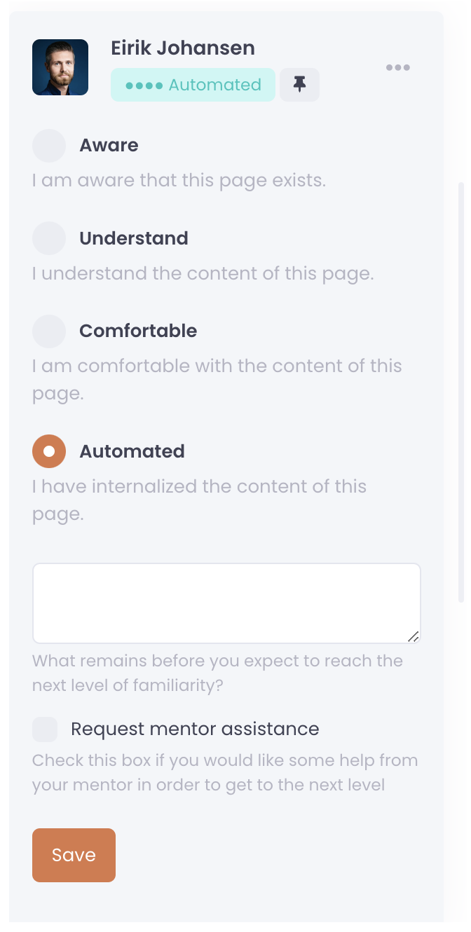Click the "Automated" option label text

tap(132, 451)
